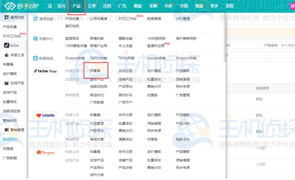This screenshot has height=180, width=295.
Task: Open 采集箱 under TikTok Shop section
Action: coord(96,70)
